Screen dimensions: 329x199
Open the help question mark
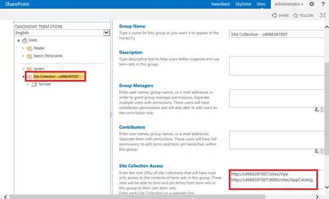(x=323, y=4)
